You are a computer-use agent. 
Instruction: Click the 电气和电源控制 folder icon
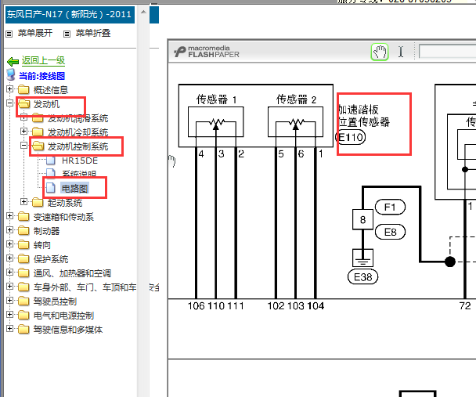23,316
